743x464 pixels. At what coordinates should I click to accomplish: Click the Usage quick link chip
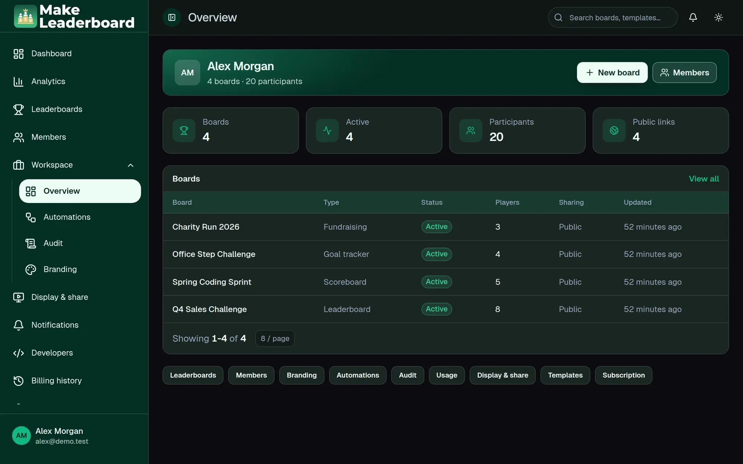[x=447, y=375]
